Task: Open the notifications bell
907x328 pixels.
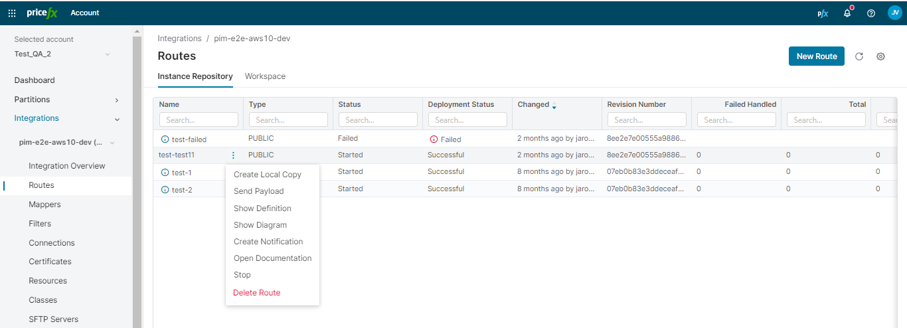Action: pyautogui.click(x=847, y=13)
